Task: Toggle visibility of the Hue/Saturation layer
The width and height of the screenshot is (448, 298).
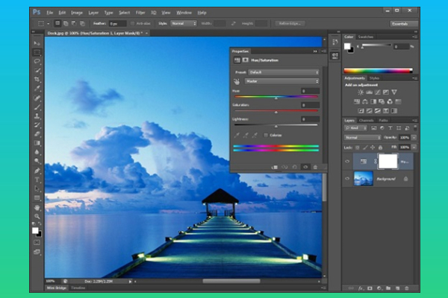Action: pos(348,160)
